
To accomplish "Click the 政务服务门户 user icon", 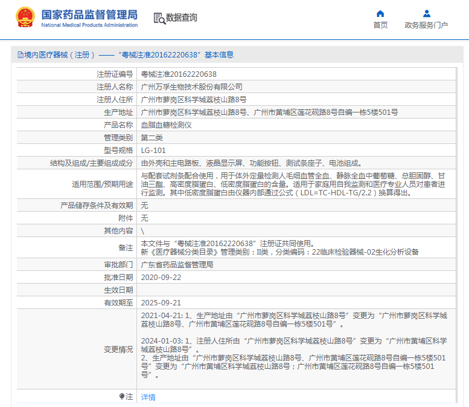I will (x=427, y=13).
